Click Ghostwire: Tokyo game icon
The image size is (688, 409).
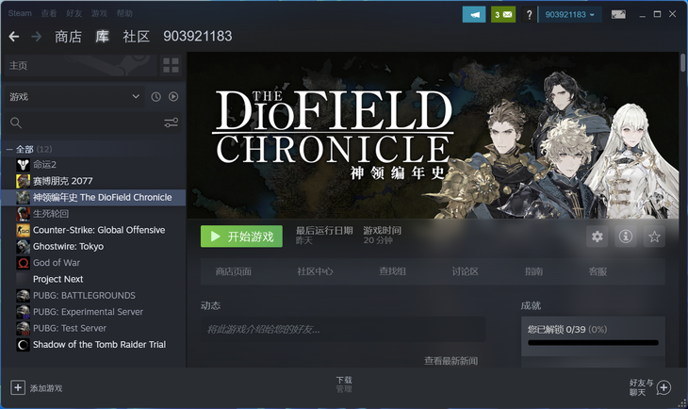pyautogui.click(x=23, y=246)
